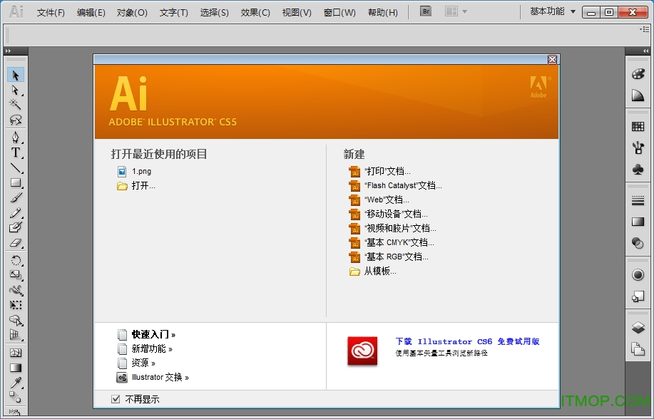Viewport: 654px width, 419px height.
Task: Open the Swatches panel grid icon
Action: pyautogui.click(x=638, y=127)
